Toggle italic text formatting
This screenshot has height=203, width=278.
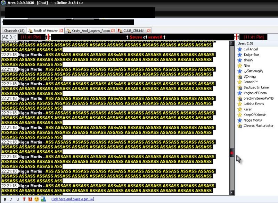[11, 199]
